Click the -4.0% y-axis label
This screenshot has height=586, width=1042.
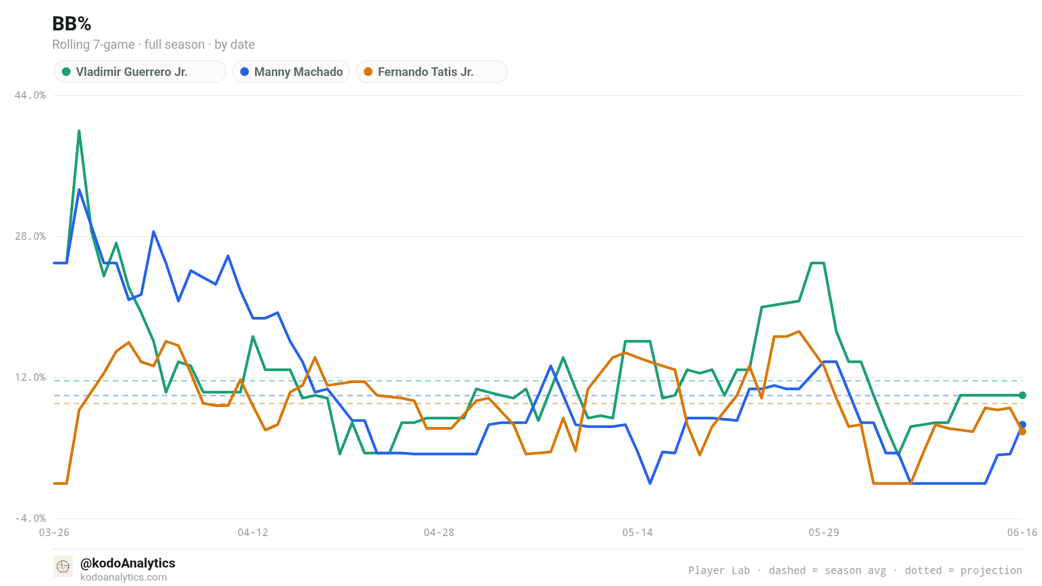[x=30, y=519]
